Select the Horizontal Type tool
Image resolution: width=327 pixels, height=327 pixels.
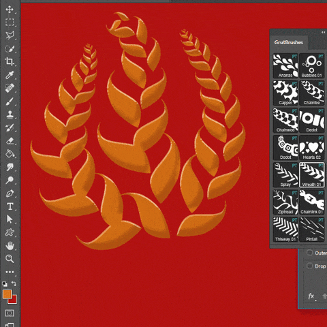point(10,206)
